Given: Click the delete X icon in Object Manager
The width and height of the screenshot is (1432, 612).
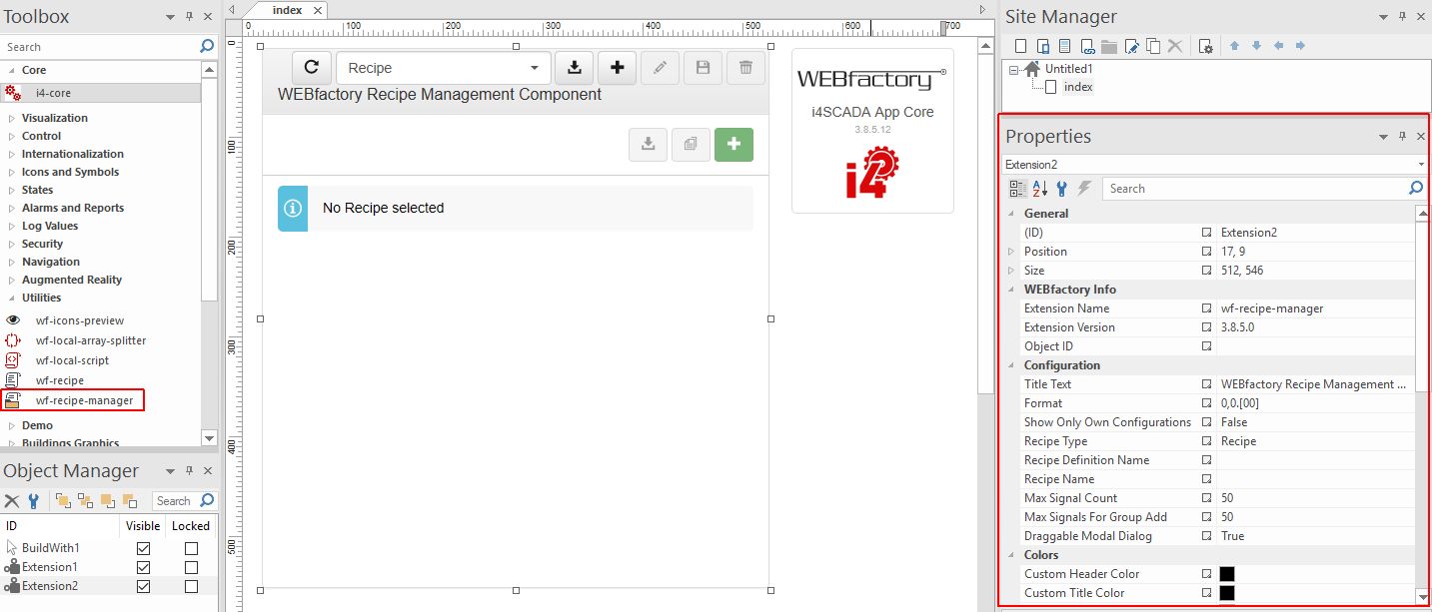Looking at the screenshot, I should (12, 501).
